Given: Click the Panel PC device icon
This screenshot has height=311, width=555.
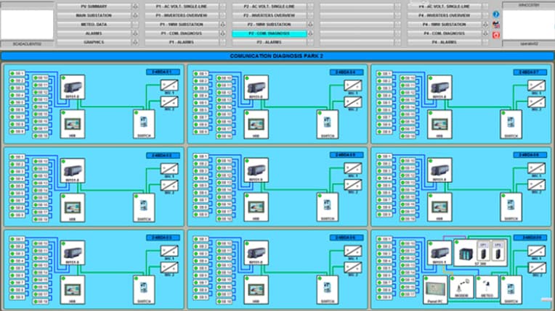Looking at the screenshot, I should point(436,286).
